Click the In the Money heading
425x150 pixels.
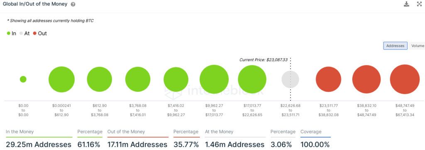pos(20,132)
